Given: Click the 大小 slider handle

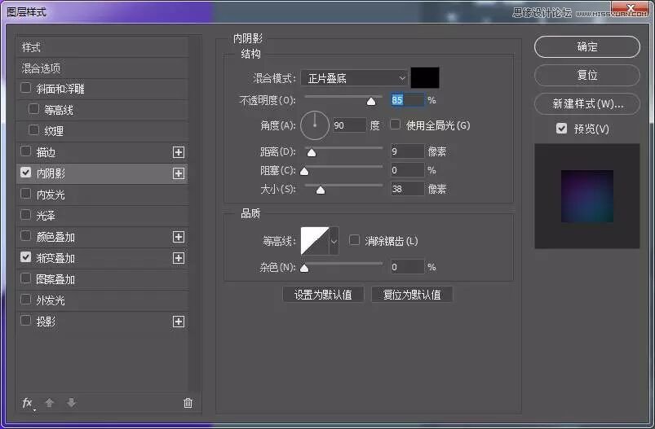Looking at the screenshot, I should (x=321, y=190).
